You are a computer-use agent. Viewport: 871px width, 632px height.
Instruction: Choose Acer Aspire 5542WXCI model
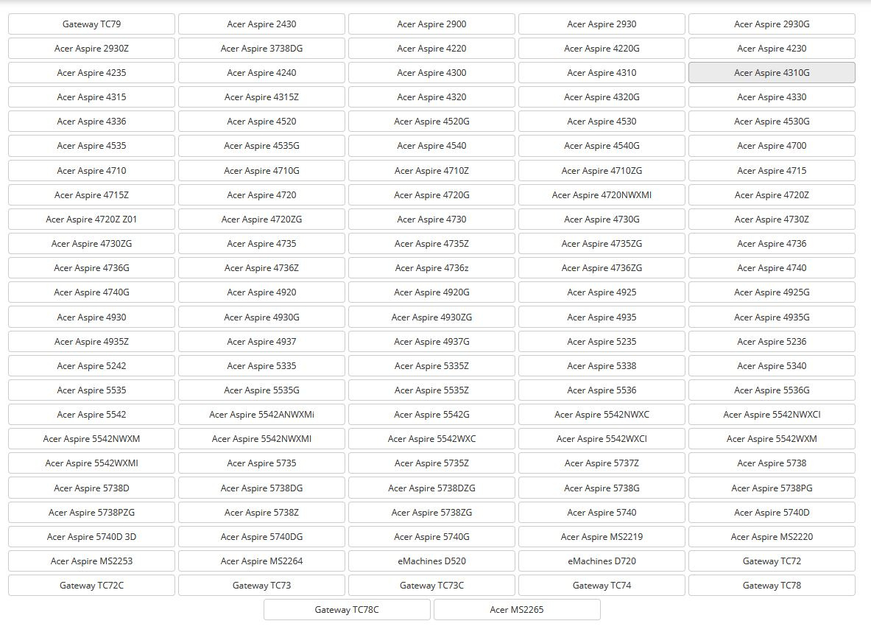pos(602,439)
